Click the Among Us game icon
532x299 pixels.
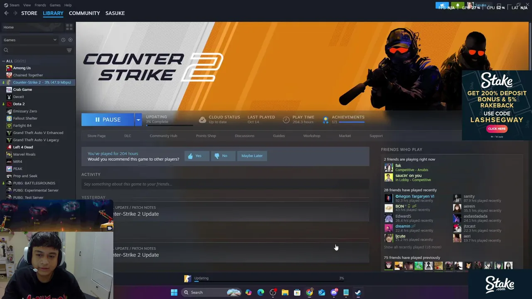point(9,68)
